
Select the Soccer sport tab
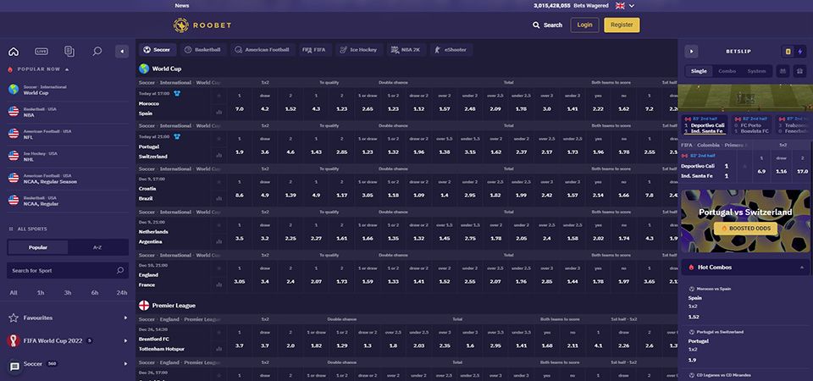(158, 50)
